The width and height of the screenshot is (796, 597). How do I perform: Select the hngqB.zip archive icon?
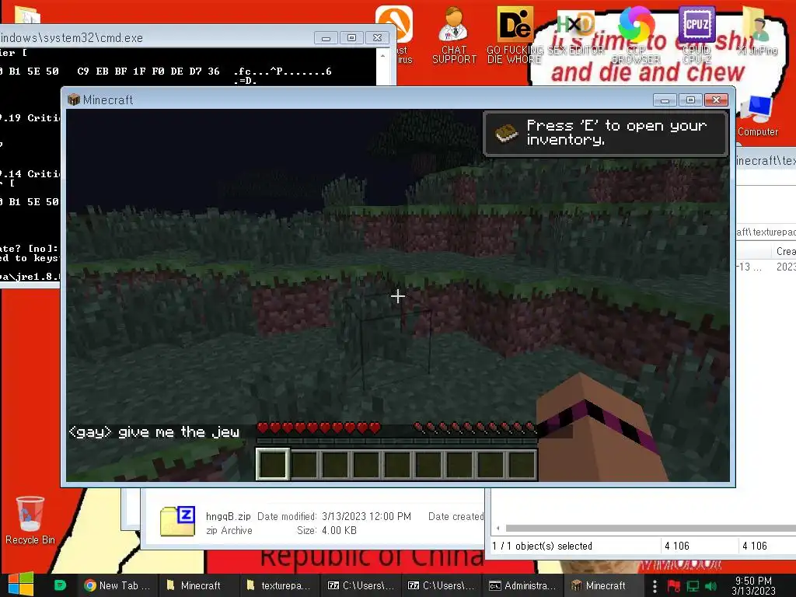coord(177,522)
